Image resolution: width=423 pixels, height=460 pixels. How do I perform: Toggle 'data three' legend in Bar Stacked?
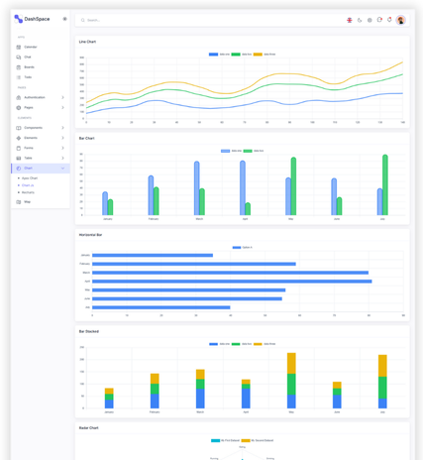pyautogui.click(x=264, y=344)
